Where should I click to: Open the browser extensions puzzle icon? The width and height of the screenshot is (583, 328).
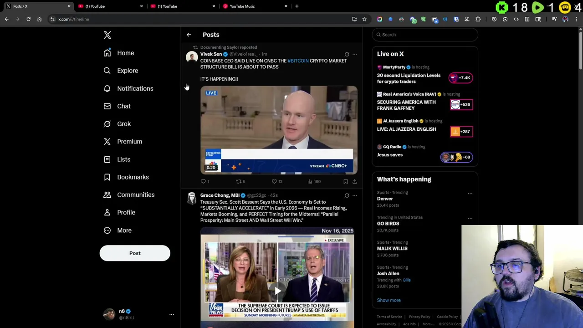tap(478, 19)
